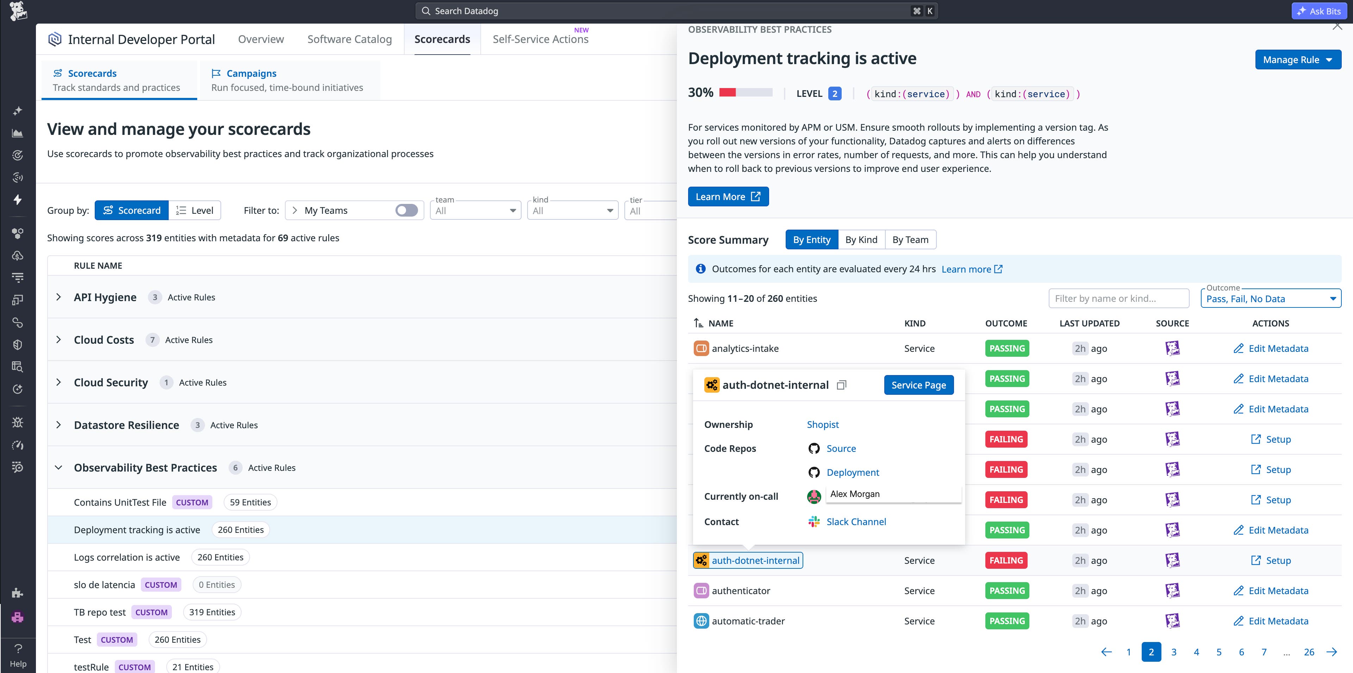Select the By Kind score summary option

[861, 239]
